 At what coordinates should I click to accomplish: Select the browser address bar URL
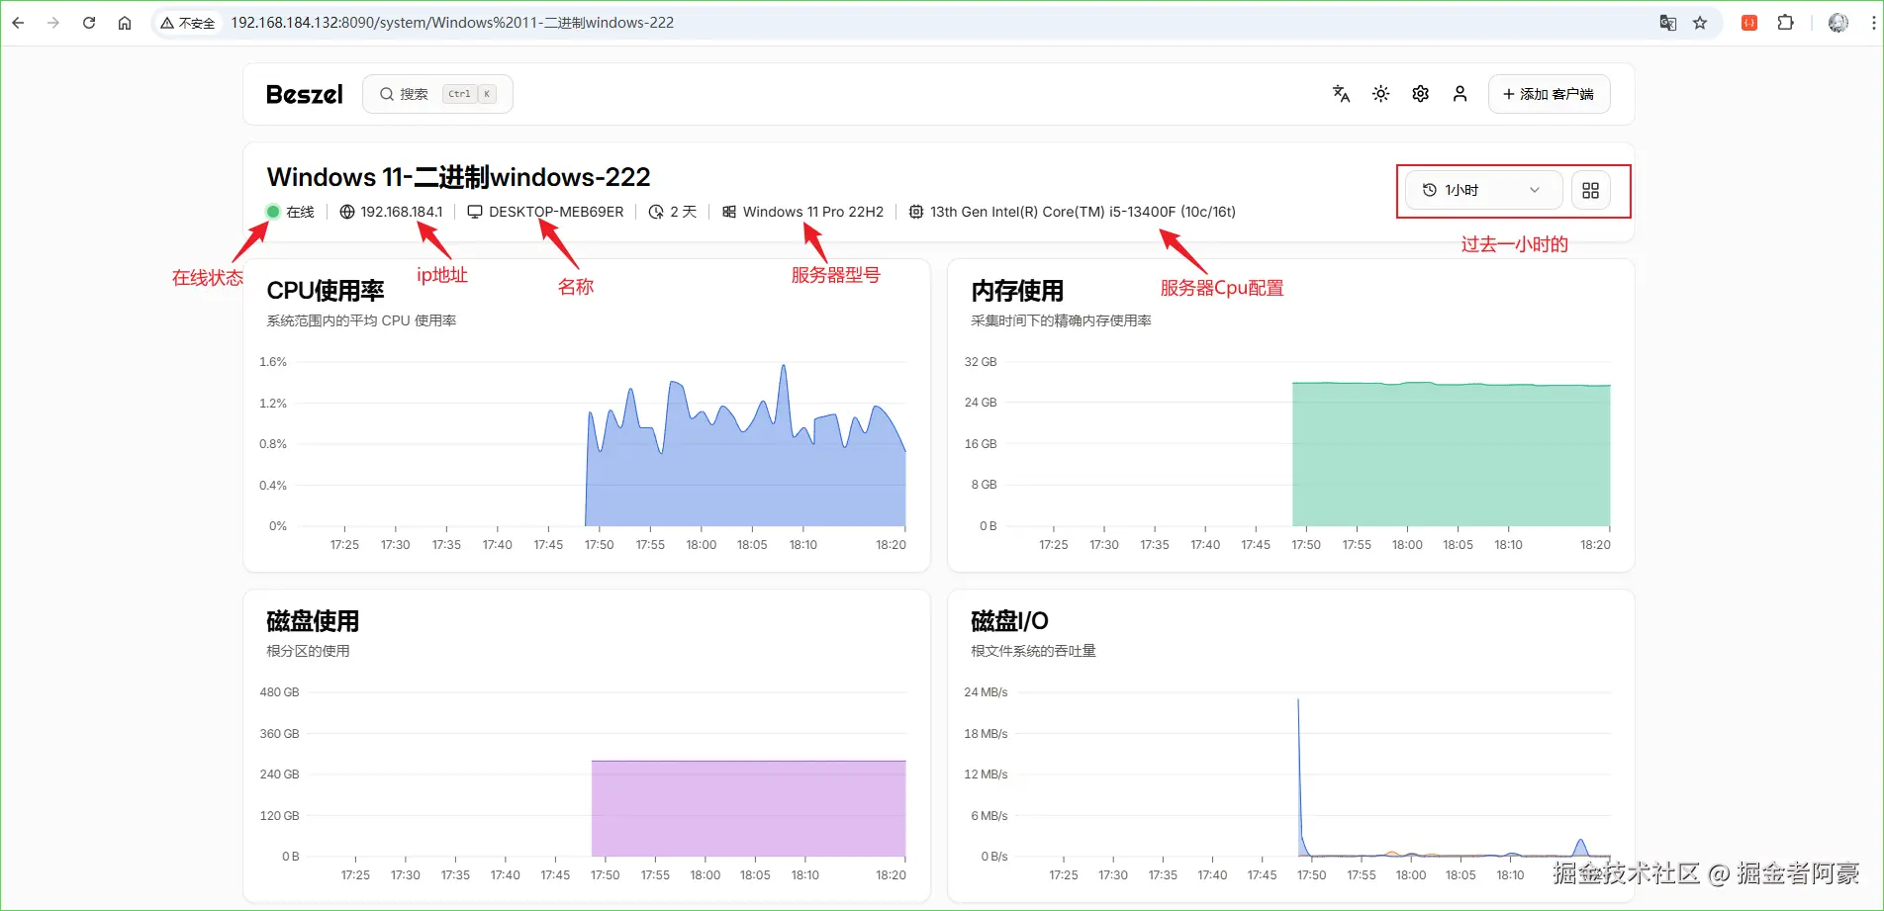[x=452, y=23]
